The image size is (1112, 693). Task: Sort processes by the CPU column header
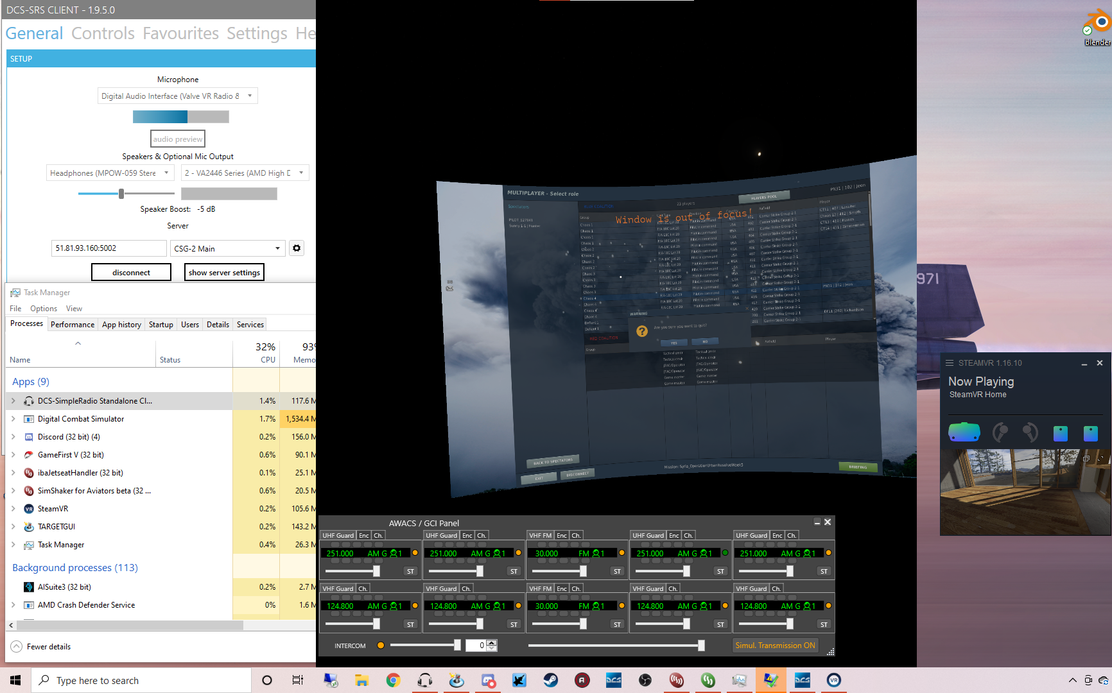point(256,353)
